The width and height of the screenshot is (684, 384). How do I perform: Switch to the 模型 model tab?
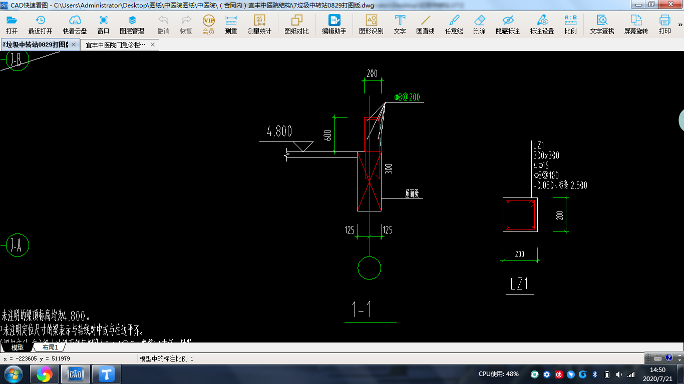point(18,347)
